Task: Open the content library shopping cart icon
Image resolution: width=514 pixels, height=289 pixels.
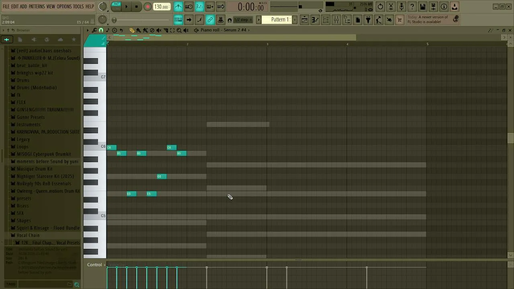Action: [x=400, y=20]
